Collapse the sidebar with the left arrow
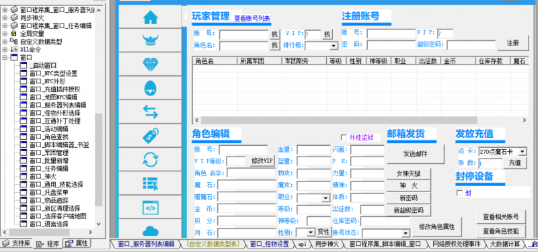Image resolution: width=538 pixels, height=252 pixels. pos(184,15)
